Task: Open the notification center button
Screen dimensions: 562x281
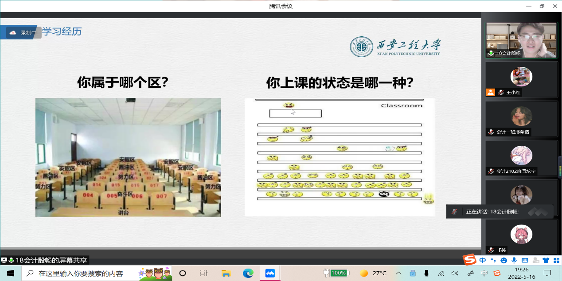Action: tap(547, 273)
